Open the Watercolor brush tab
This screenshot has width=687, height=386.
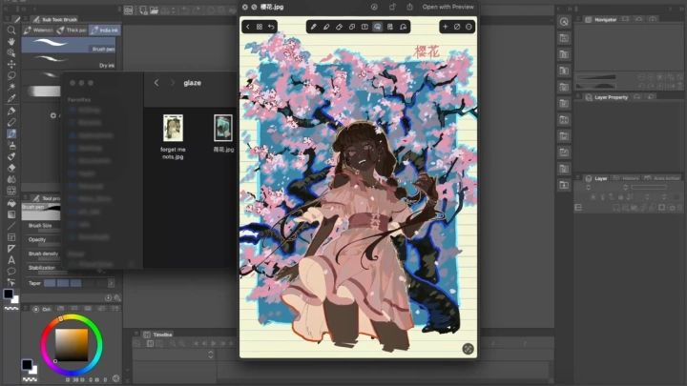[38, 30]
